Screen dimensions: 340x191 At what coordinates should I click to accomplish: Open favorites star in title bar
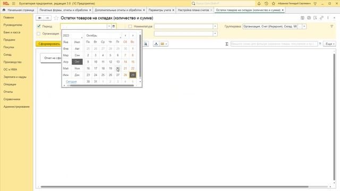coord(274,4)
